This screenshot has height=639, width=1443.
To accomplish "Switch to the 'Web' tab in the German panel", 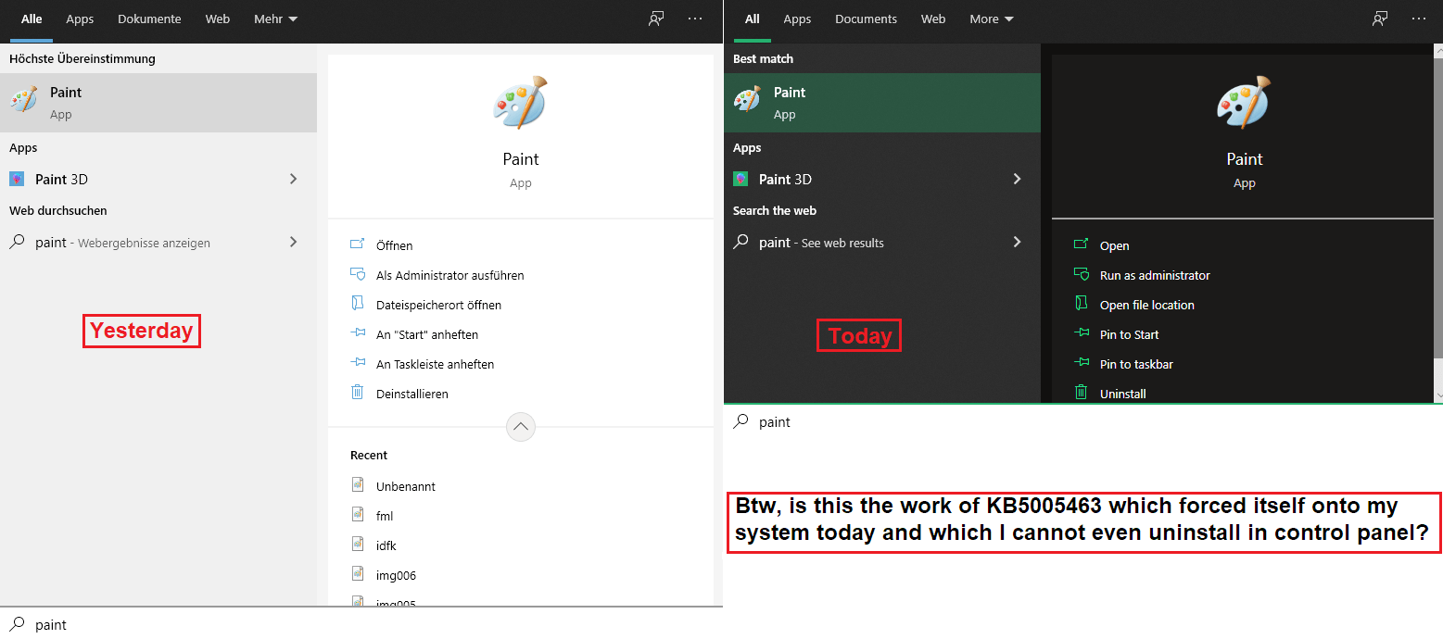I will pos(218,19).
